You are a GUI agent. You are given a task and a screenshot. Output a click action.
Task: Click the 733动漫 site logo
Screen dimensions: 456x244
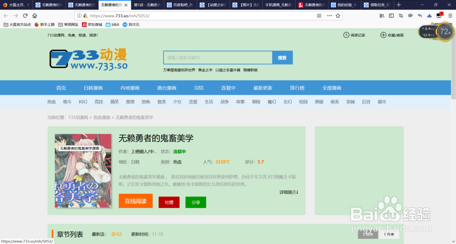pos(88,60)
